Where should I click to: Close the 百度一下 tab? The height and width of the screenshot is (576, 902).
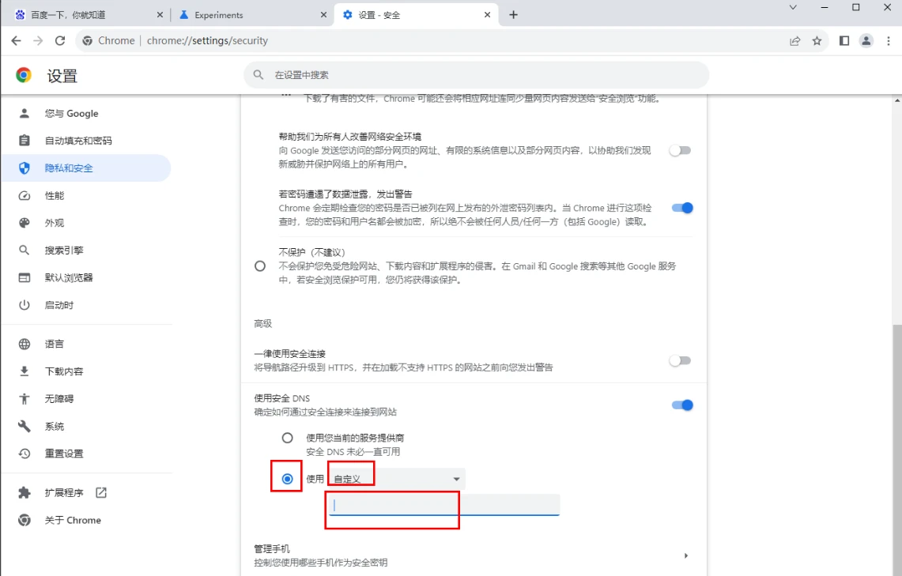point(160,15)
